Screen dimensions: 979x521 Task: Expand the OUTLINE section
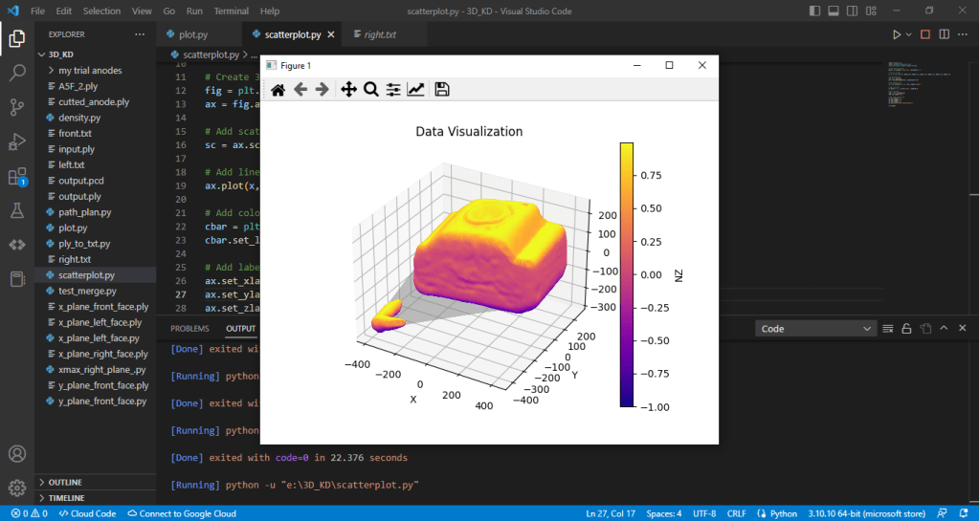click(65, 483)
